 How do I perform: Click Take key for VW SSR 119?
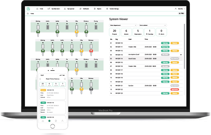[165, 78]
